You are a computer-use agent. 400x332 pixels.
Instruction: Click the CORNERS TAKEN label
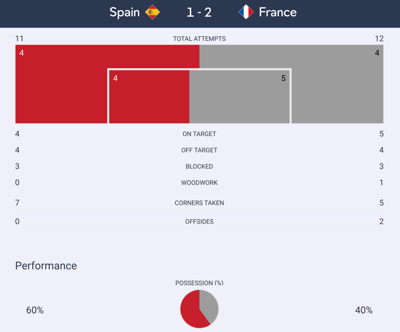tap(199, 203)
